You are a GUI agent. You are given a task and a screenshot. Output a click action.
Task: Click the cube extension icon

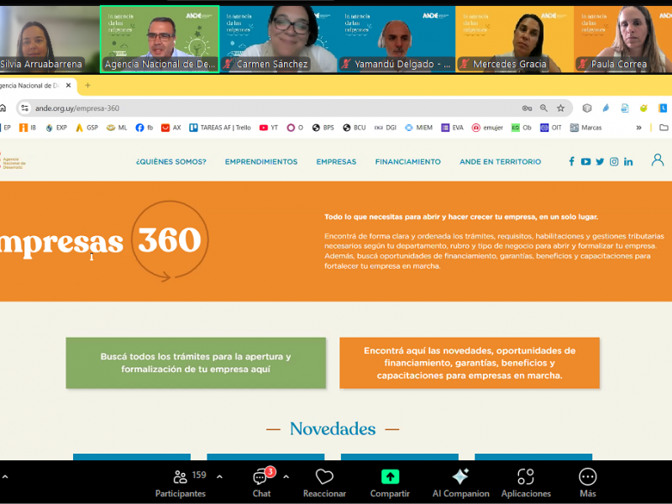587,108
